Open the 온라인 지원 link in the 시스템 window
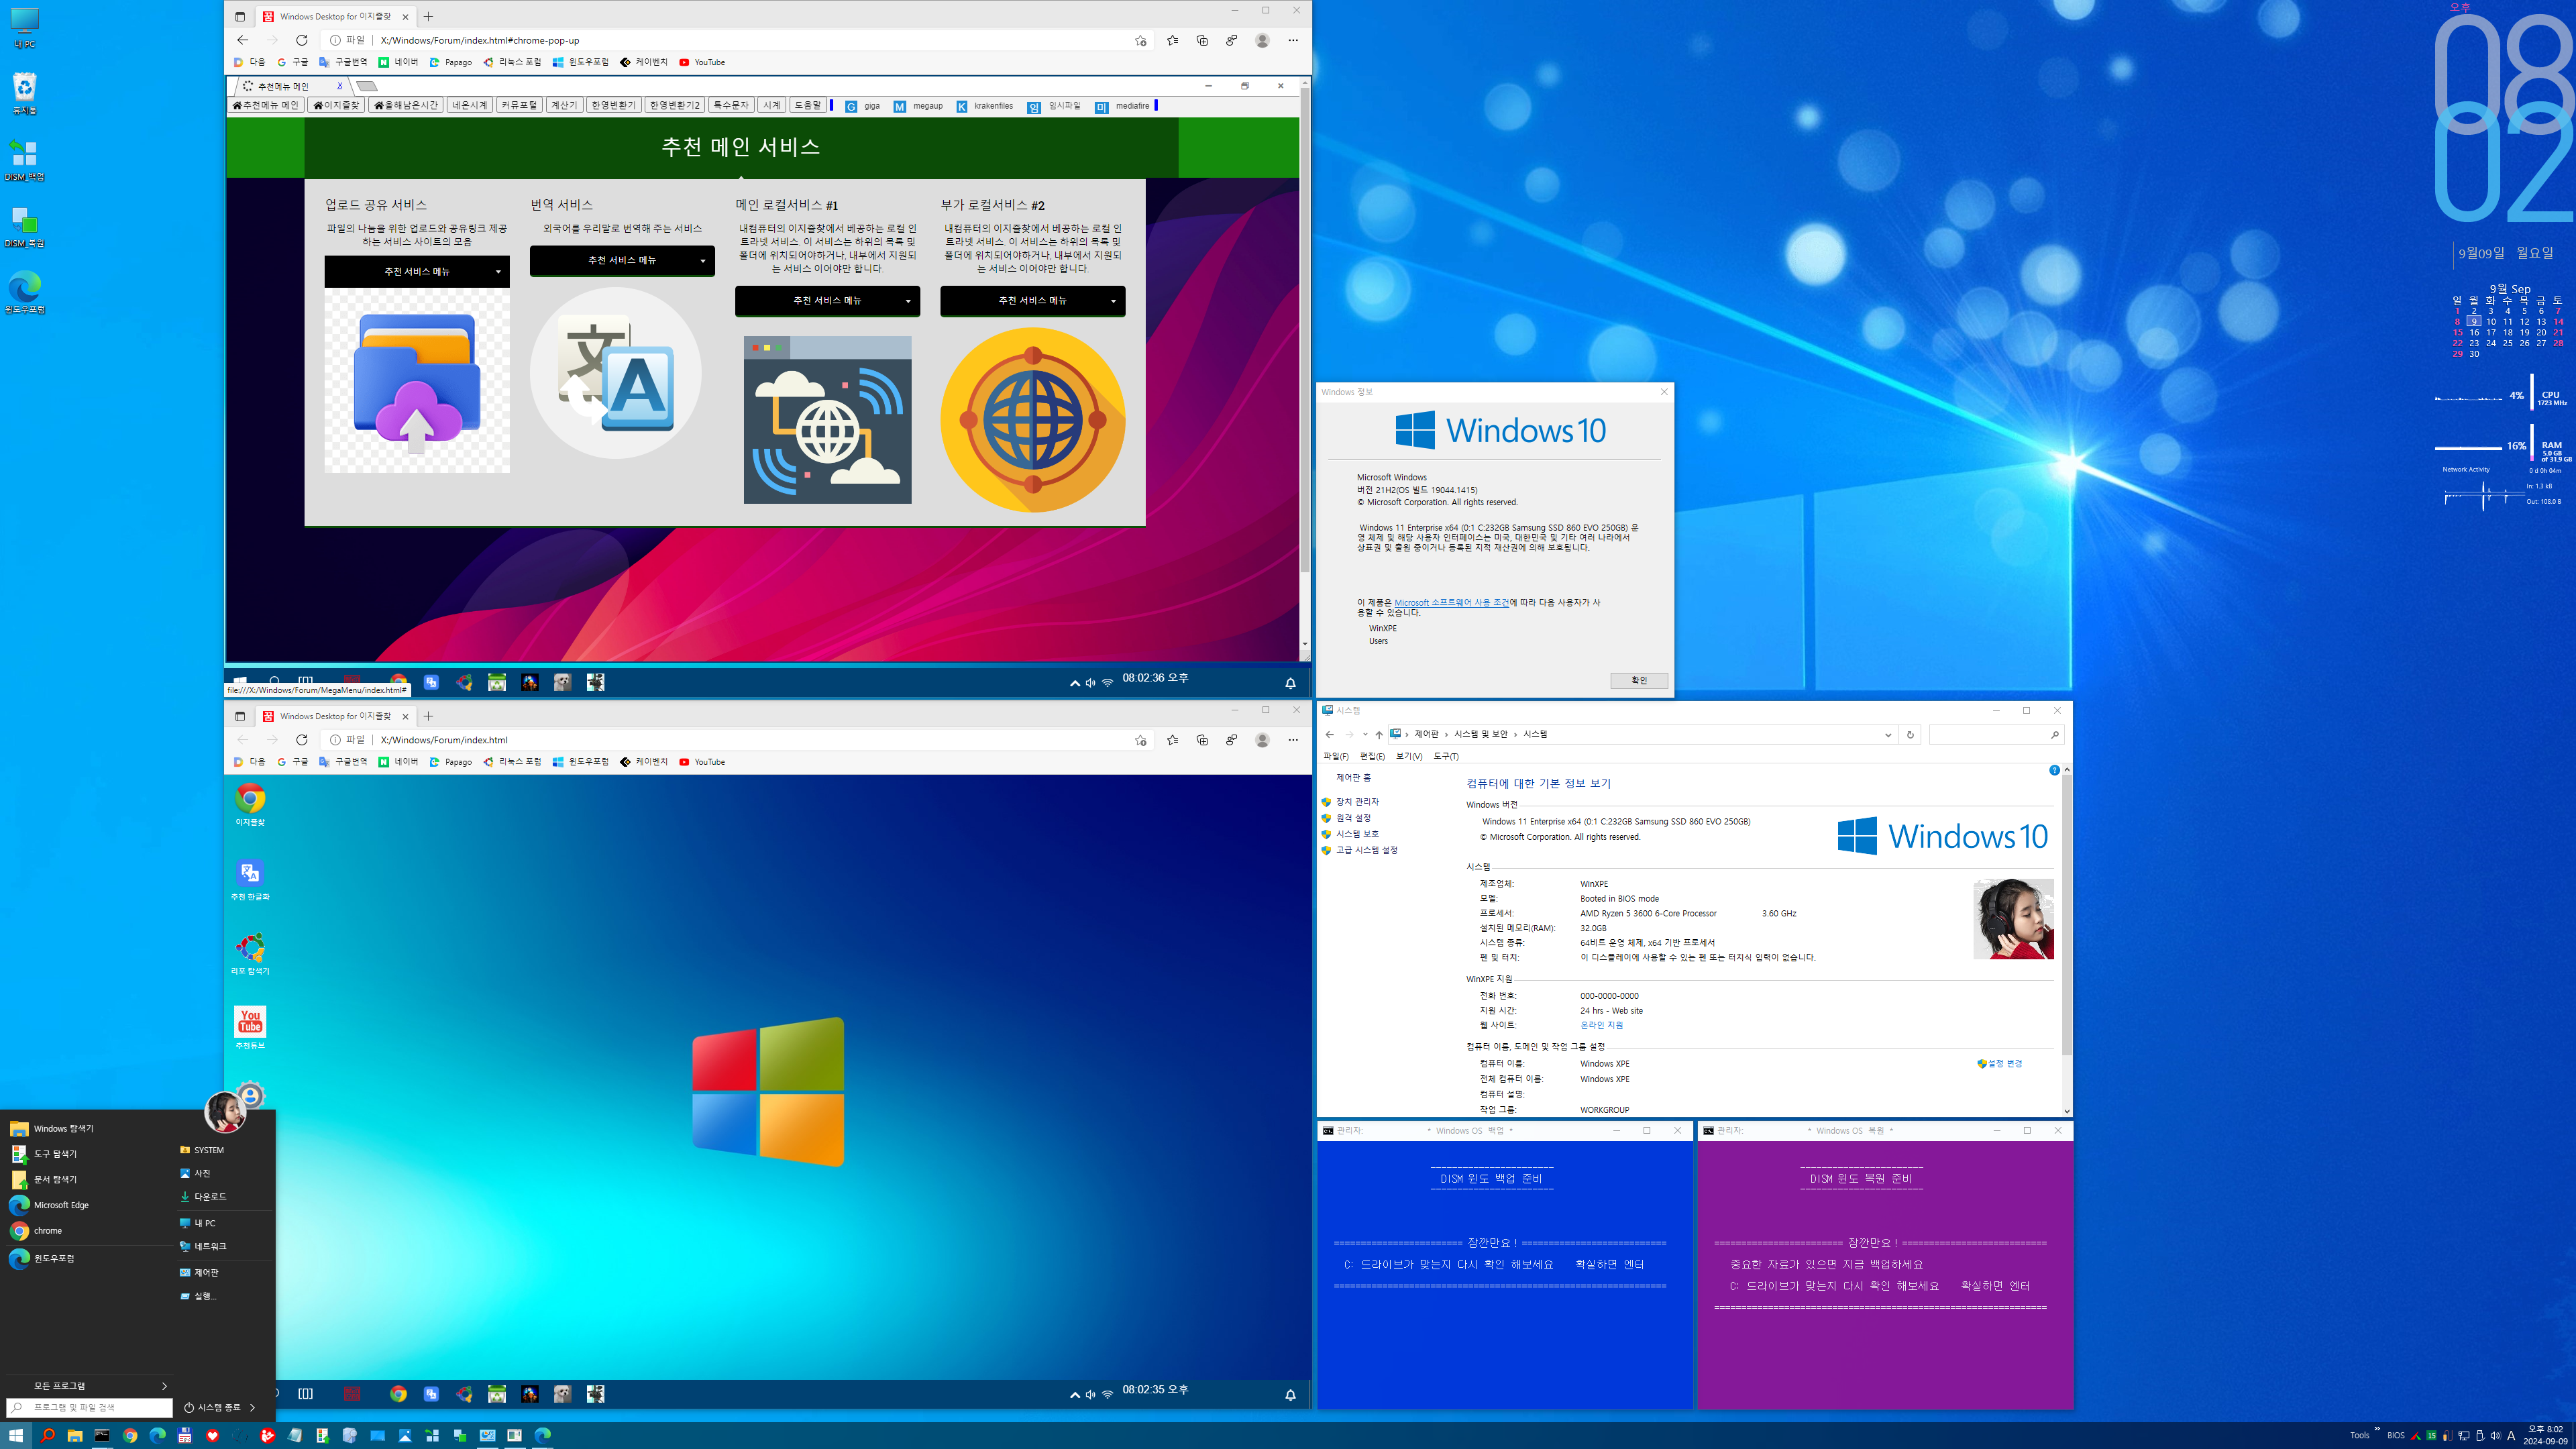 point(1601,1025)
